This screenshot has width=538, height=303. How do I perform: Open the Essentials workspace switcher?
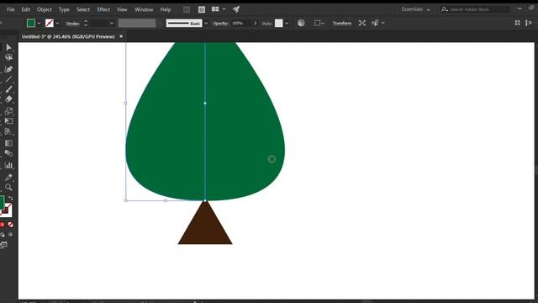pyautogui.click(x=415, y=9)
